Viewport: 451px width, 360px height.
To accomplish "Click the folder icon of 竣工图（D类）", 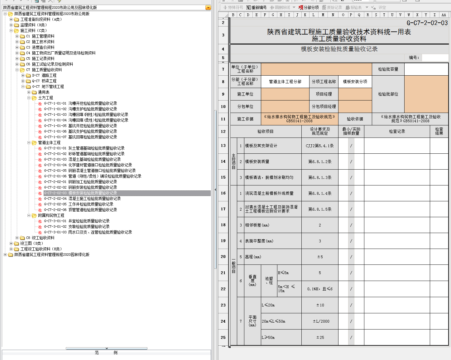I will pyautogui.click(x=17, y=243).
